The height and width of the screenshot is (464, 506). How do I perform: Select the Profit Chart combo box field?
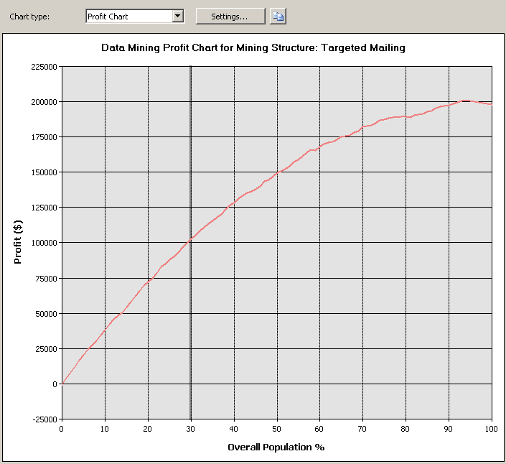128,16
